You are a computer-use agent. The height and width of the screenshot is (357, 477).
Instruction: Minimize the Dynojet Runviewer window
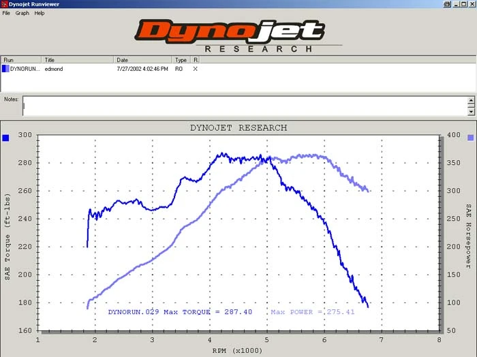point(456,4)
